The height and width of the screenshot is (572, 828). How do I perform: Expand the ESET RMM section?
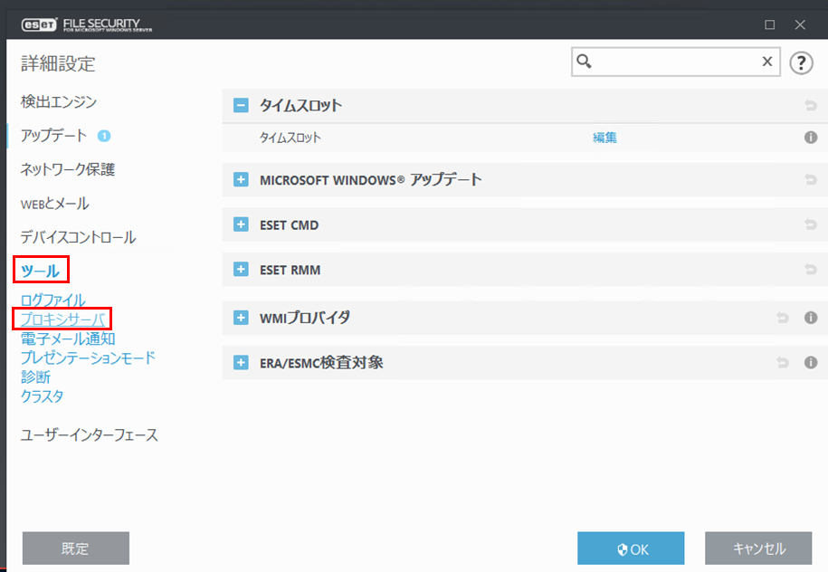coord(241,270)
